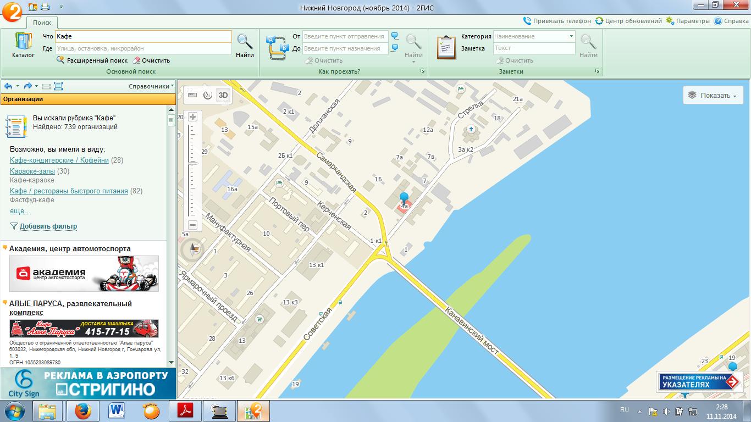Open Караоке-залы rubric link
Screen dimensions: 751x422
click(x=32, y=171)
